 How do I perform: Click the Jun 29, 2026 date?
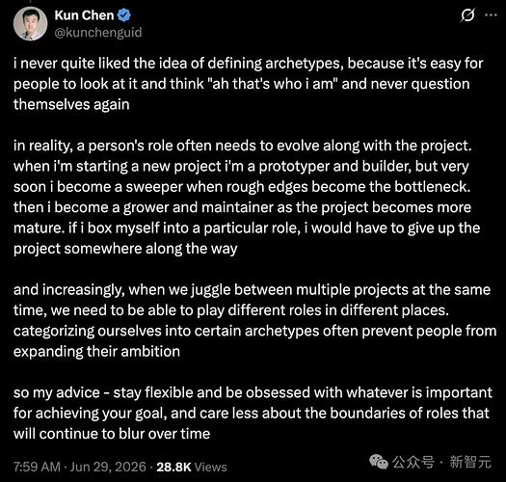point(108,467)
